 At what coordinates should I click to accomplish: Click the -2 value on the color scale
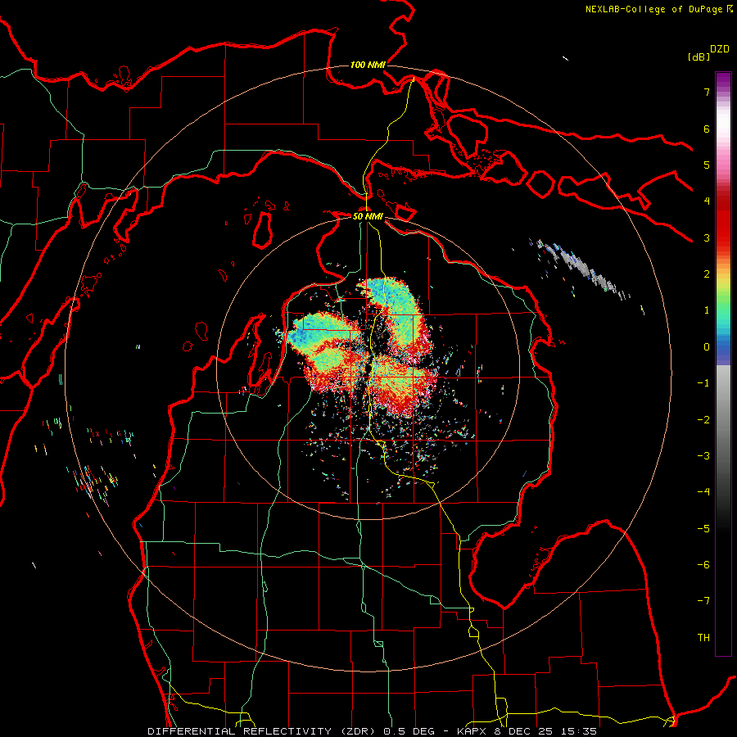(703, 420)
